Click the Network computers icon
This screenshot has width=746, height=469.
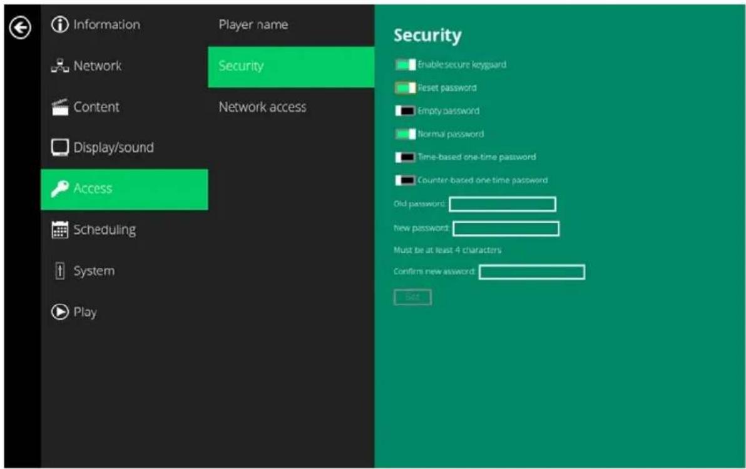click(60, 66)
